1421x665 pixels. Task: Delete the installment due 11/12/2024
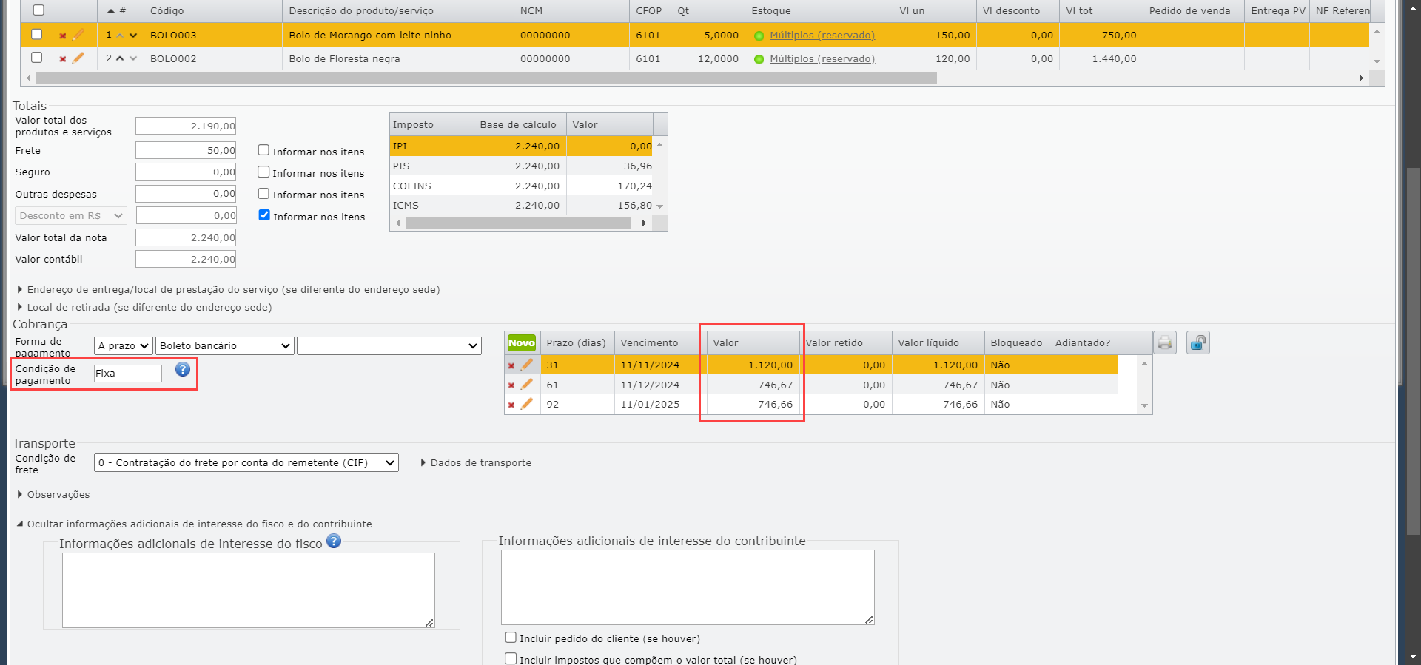pyautogui.click(x=511, y=385)
